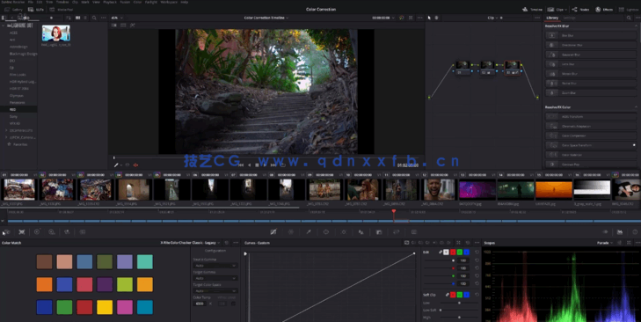Viewport: 641px width, 322px height.
Task: Toggle the Nodes panel button
Action: (x=580, y=10)
